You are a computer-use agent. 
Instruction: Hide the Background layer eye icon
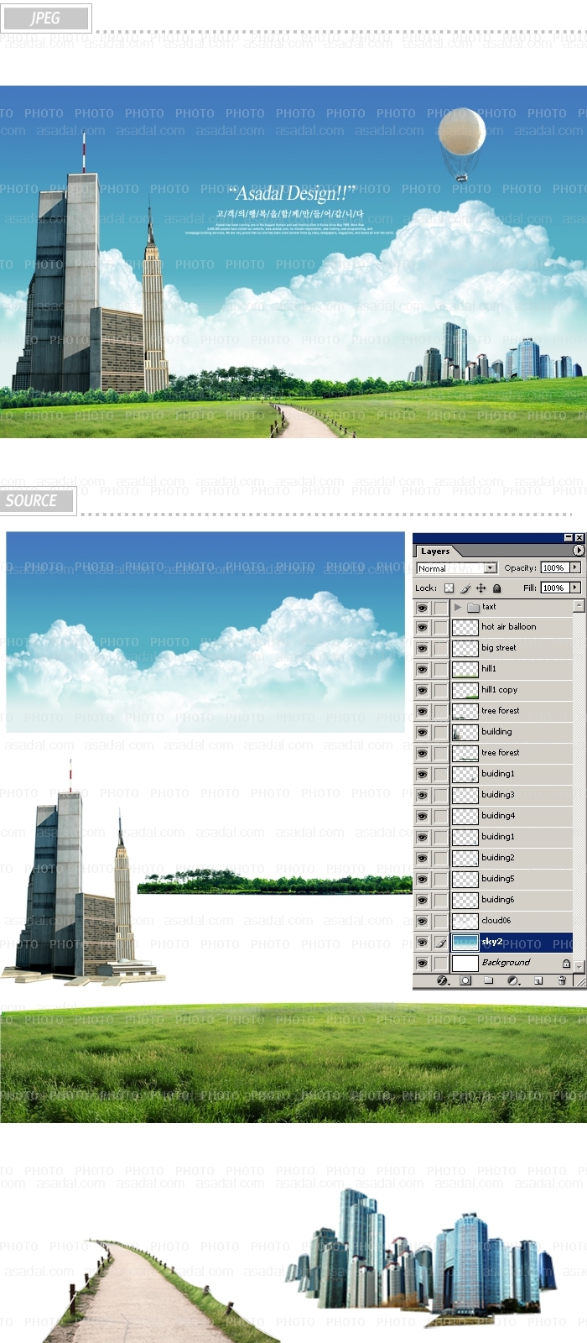coord(422,964)
